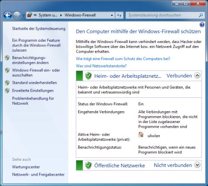
Task: Click 'Den Computer mithilfe der Windows-Firewall schützen' heading
Action: 138,31
